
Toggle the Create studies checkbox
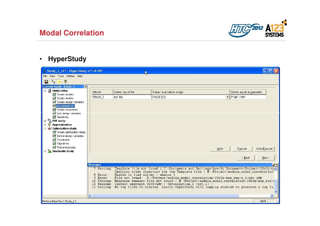tap(54, 94)
